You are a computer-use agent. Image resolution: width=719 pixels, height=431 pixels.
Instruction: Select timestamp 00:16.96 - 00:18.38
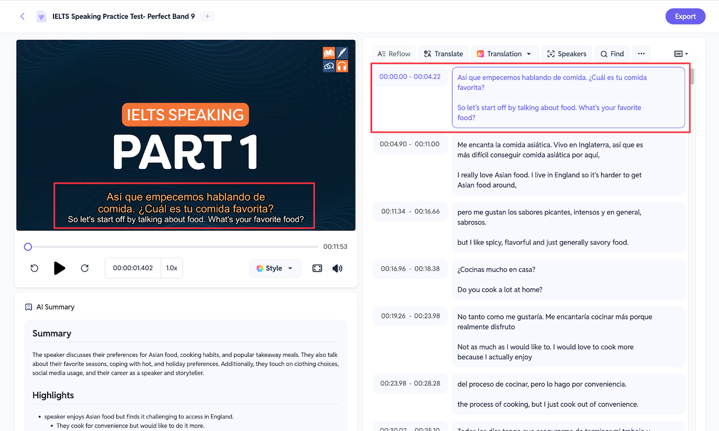coord(410,269)
